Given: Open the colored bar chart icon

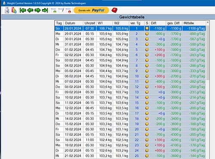Looking at the screenshot, I should (x=14, y=10).
